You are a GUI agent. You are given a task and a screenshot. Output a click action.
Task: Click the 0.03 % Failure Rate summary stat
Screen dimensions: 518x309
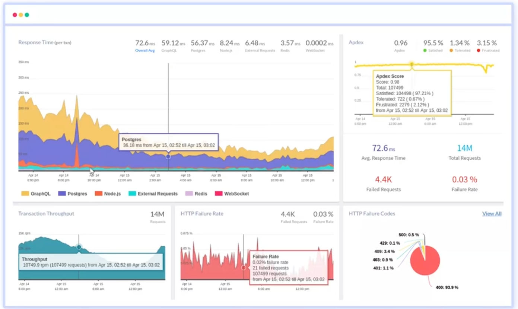click(464, 184)
